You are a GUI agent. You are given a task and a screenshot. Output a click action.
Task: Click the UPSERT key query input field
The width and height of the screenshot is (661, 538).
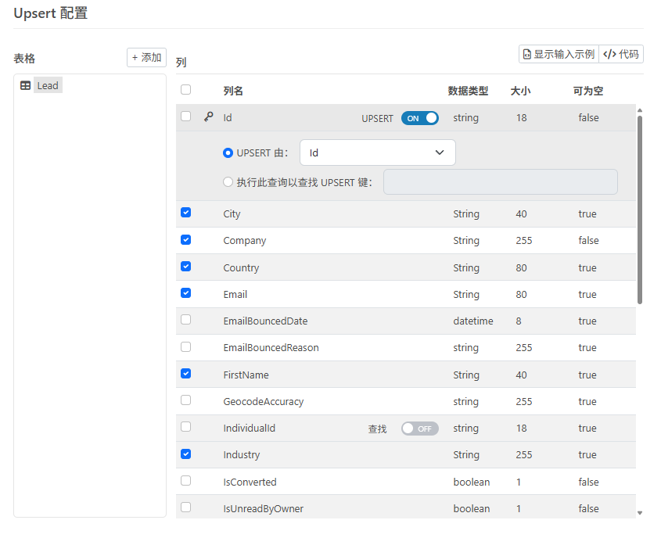coord(500,182)
